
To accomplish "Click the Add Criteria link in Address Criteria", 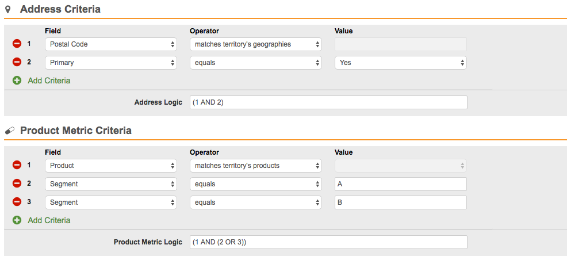I will click(49, 81).
